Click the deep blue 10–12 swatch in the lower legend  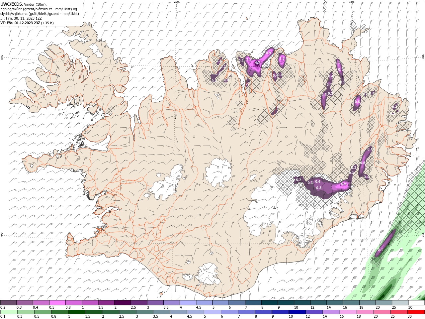point(297,312)
